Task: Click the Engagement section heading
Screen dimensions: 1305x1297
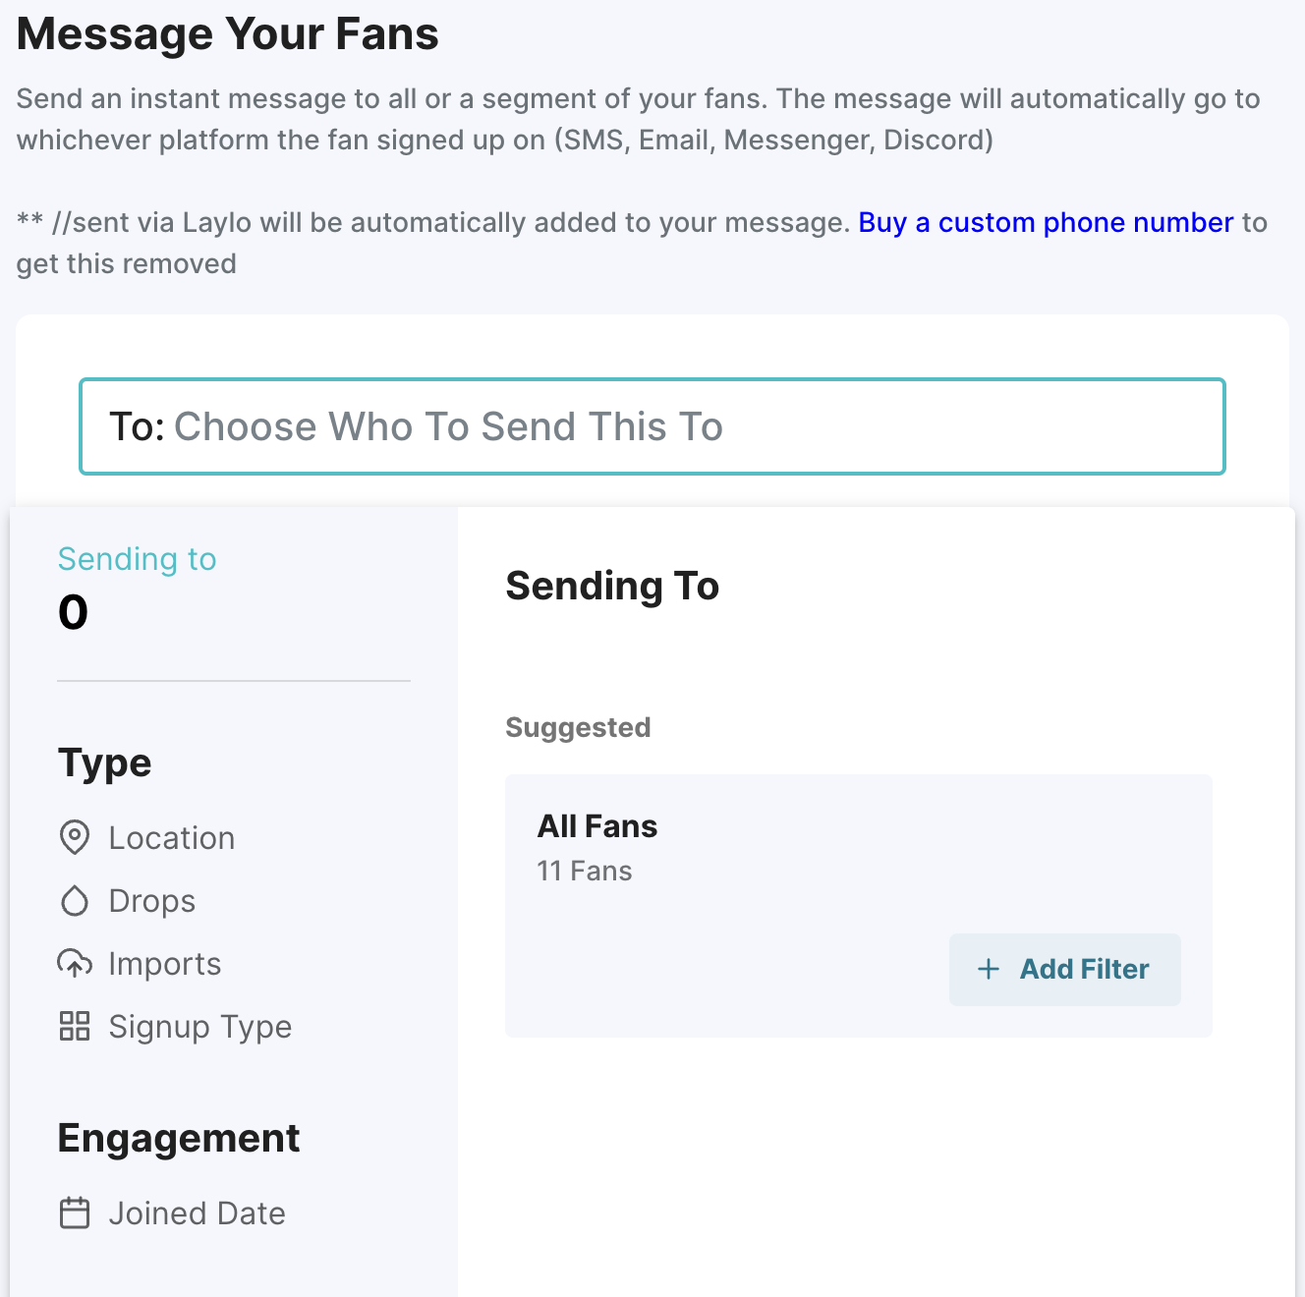Action: click(x=179, y=1139)
